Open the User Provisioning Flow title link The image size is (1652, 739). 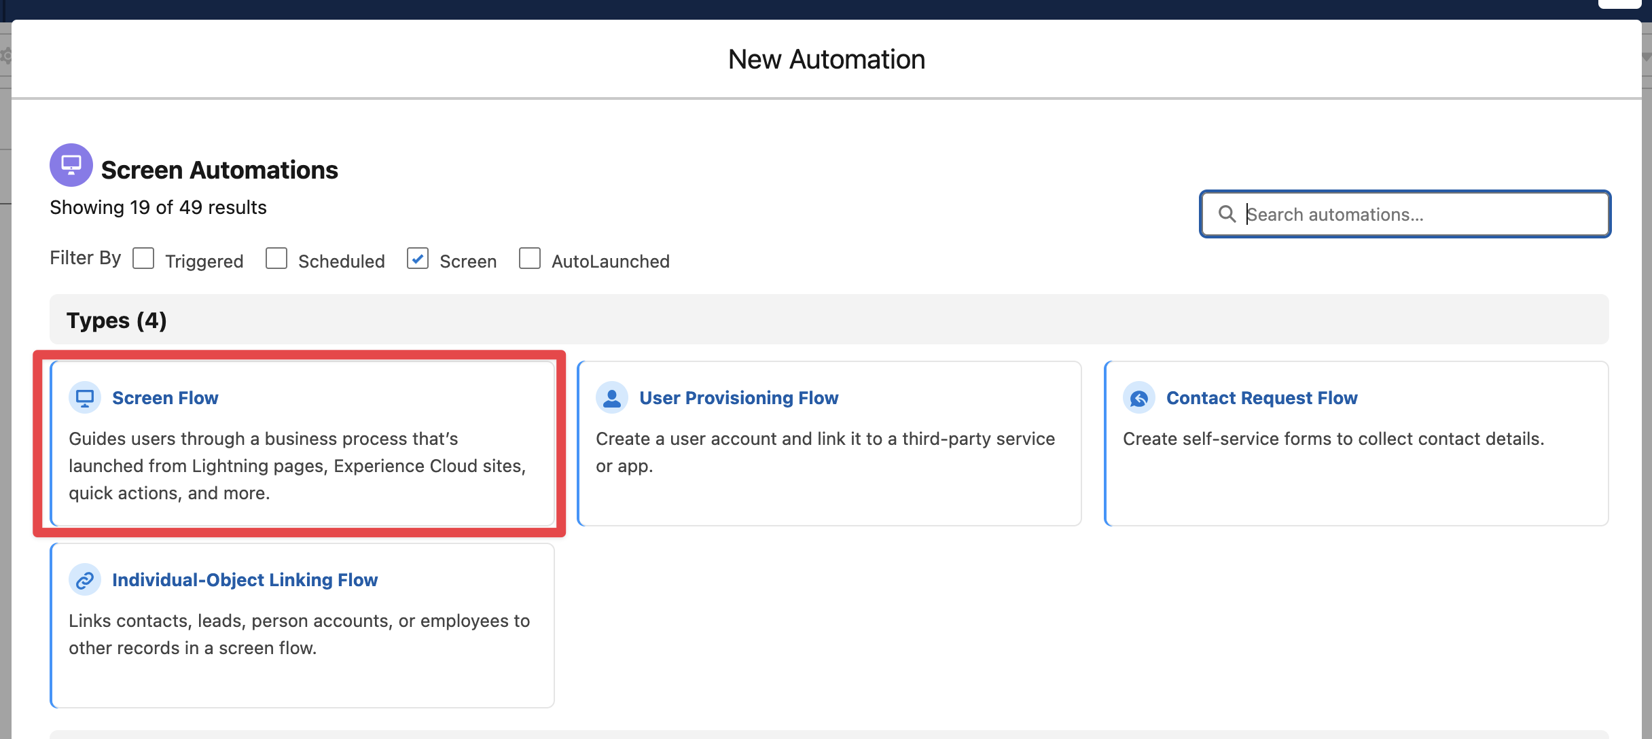click(x=738, y=398)
